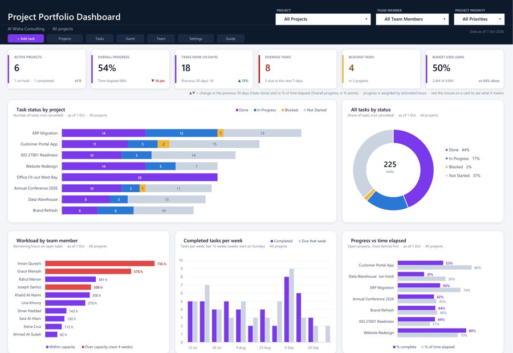Open the Team tab
The width and height of the screenshot is (513, 353).
161,39
